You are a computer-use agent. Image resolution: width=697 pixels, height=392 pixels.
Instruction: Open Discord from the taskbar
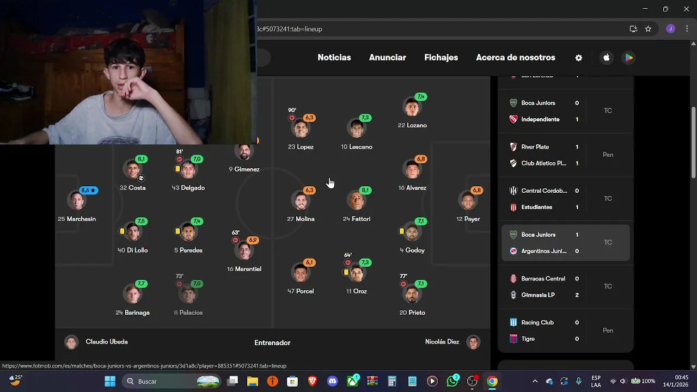click(x=332, y=381)
